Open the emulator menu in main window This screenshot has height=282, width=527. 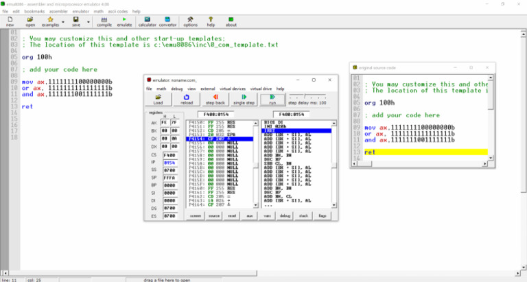(x=81, y=12)
